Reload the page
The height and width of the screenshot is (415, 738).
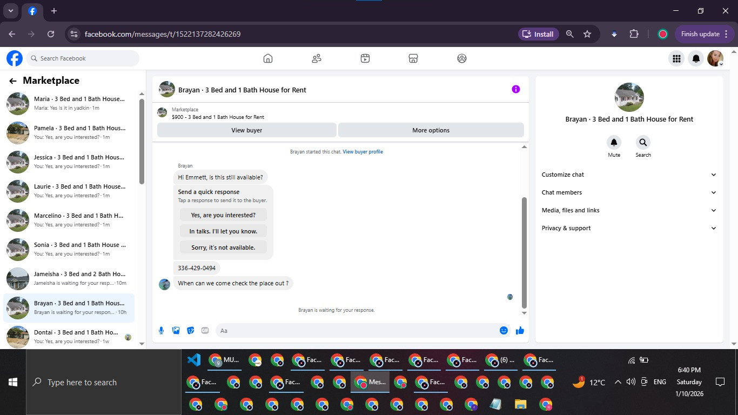click(x=51, y=34)
